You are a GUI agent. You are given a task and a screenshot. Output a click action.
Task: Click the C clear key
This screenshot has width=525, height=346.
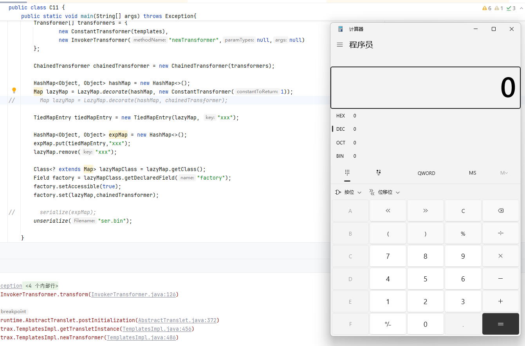463,211
